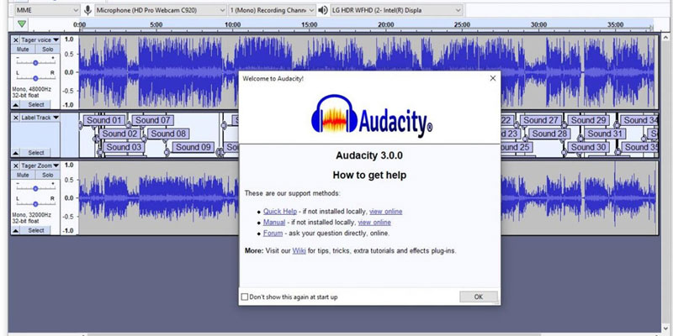Open the Mono Recording Channel dropdown

click(x=272, y=10)
